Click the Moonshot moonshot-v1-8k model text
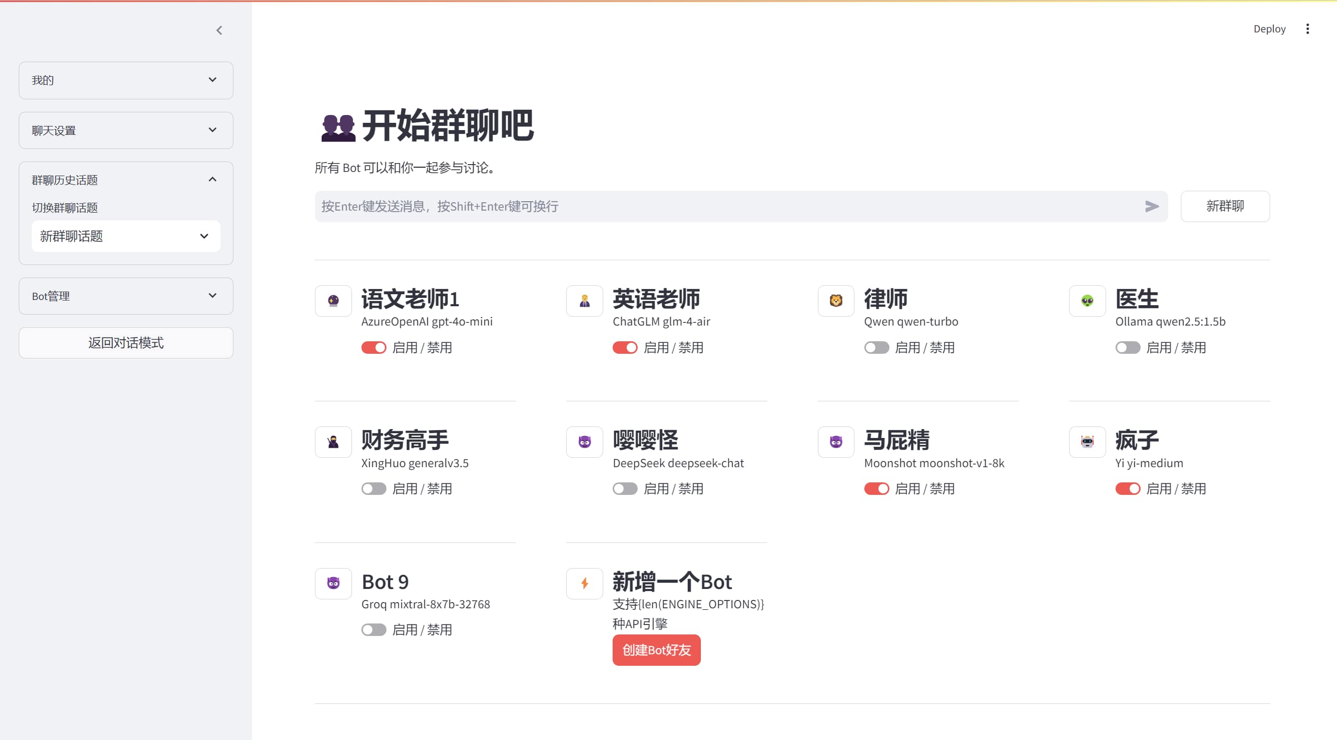This screenshot has height=740, width=1337. (934, 463)
